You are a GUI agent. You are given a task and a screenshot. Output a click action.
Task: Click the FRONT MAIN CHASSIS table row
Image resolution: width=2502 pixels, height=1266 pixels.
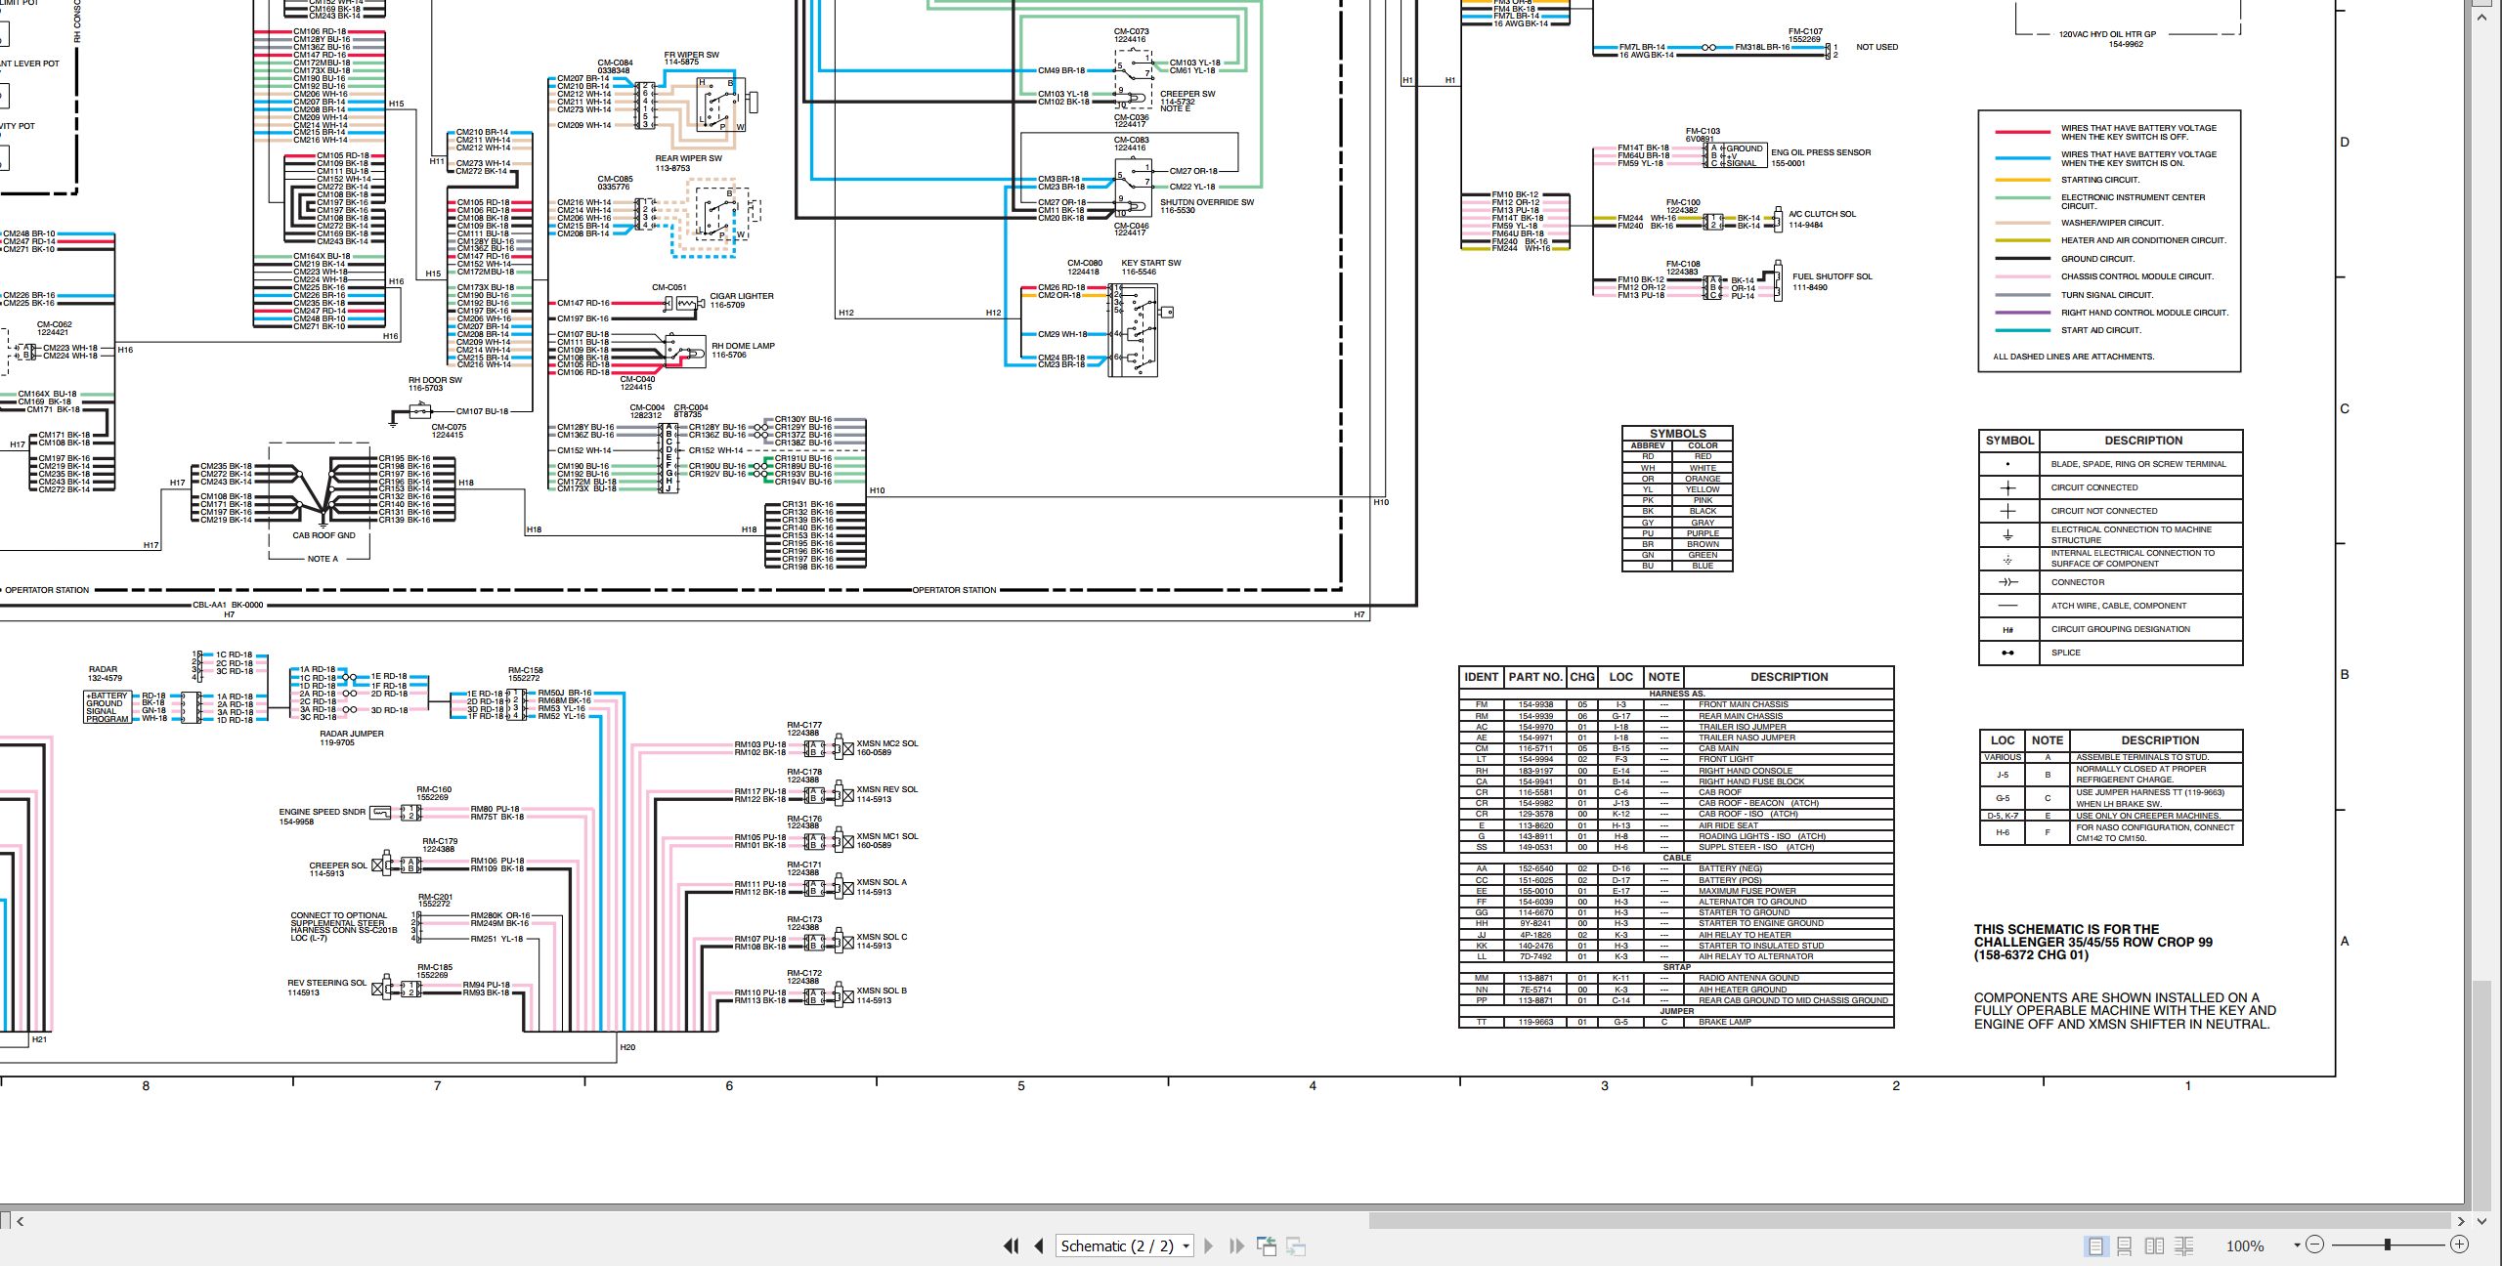[x=1676, y=704]
